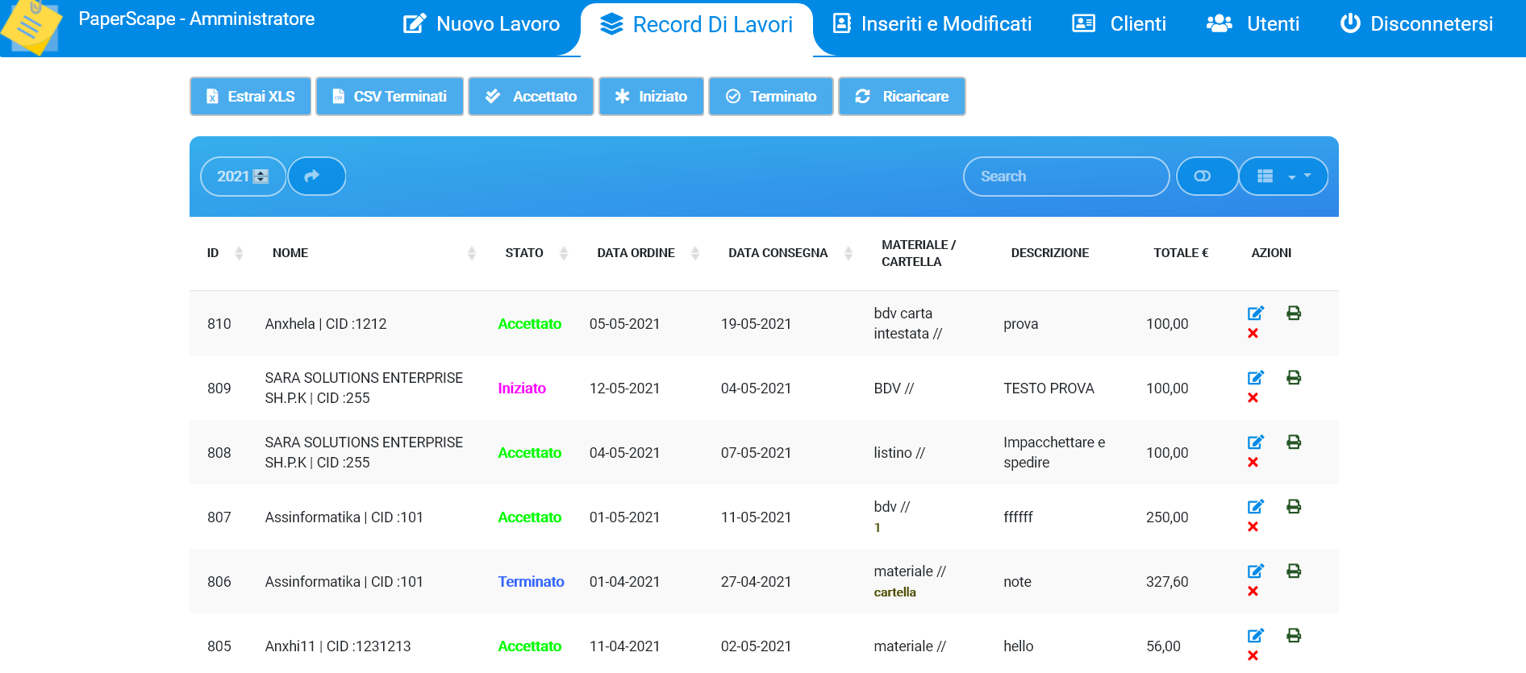Edit the job record 806

1255,571
